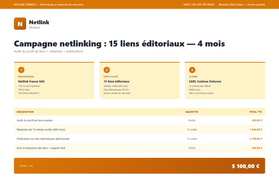Click 'TVA FR40 528364791' line

pyautogui.click(x=29, y=93)
